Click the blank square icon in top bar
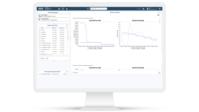Image resolution: width=199 pixels, height=112 pixels. click(x=137, y=9)
